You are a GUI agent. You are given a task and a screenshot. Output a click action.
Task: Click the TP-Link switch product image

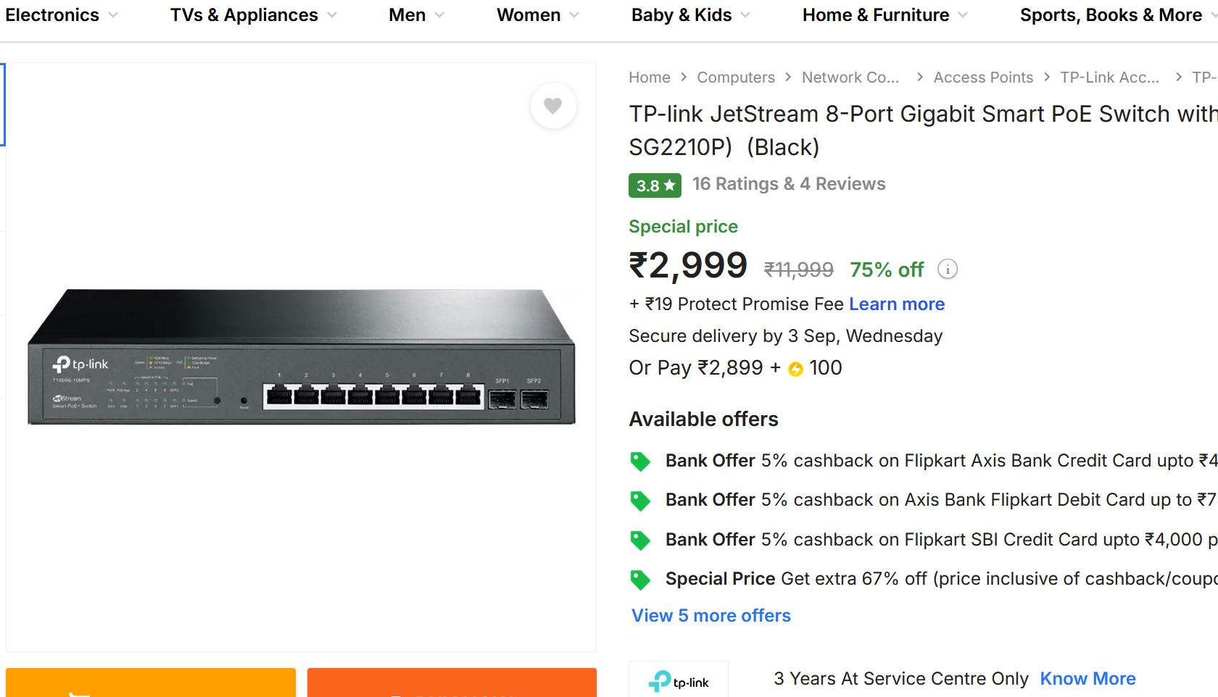(x=301, y=356)
